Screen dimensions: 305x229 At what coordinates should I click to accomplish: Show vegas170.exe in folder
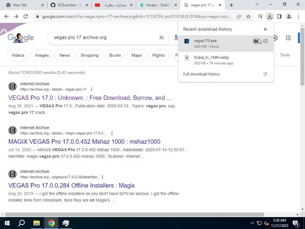256,41
